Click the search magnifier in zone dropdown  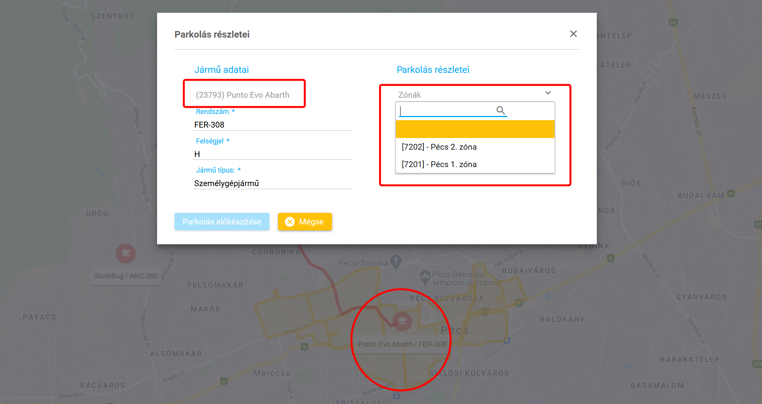(501, 110)
